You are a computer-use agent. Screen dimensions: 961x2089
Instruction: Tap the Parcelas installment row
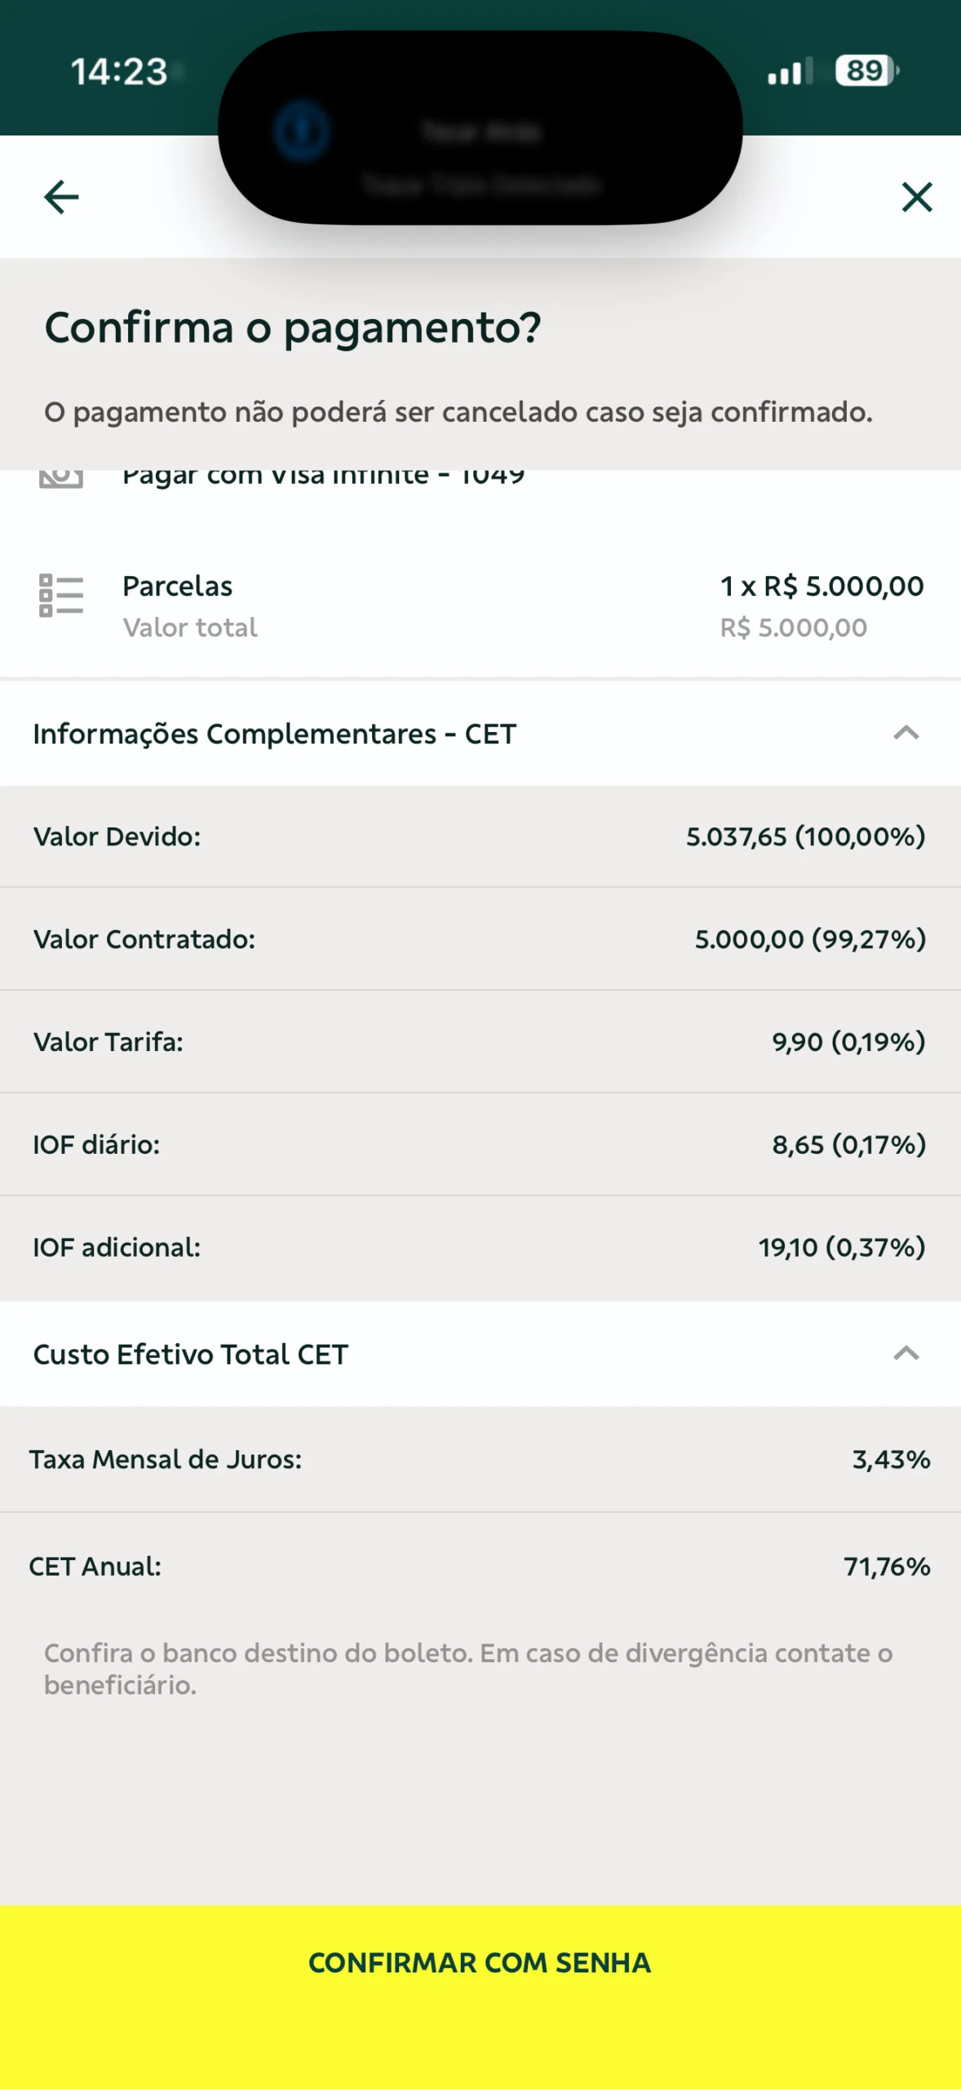(480, 605)
